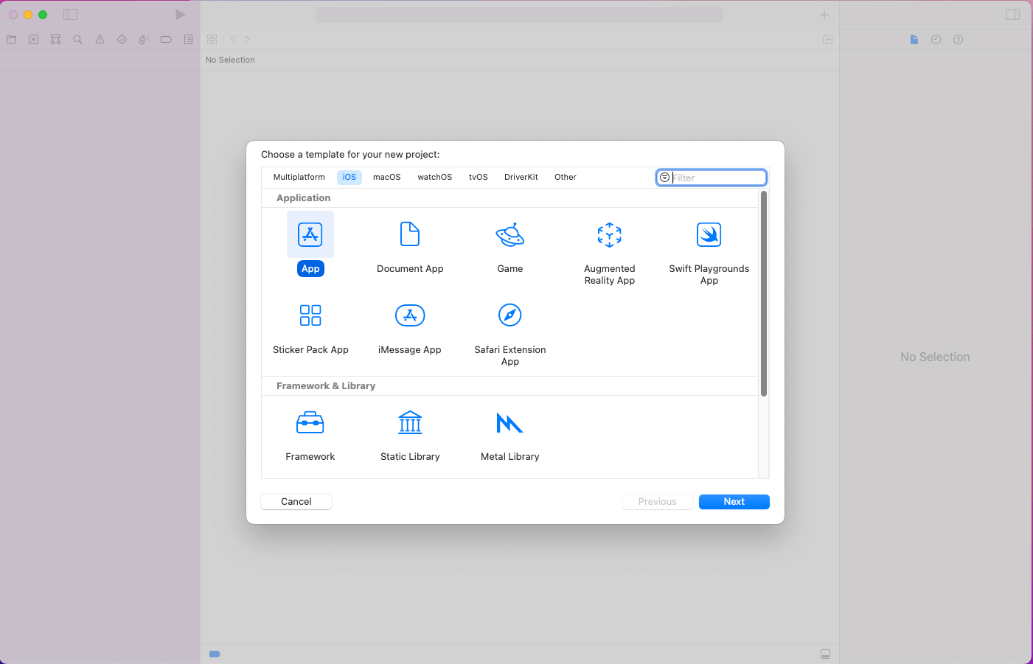Select the Safari Extension App template
Screen dimensions: 1033x664
point(509,316)
